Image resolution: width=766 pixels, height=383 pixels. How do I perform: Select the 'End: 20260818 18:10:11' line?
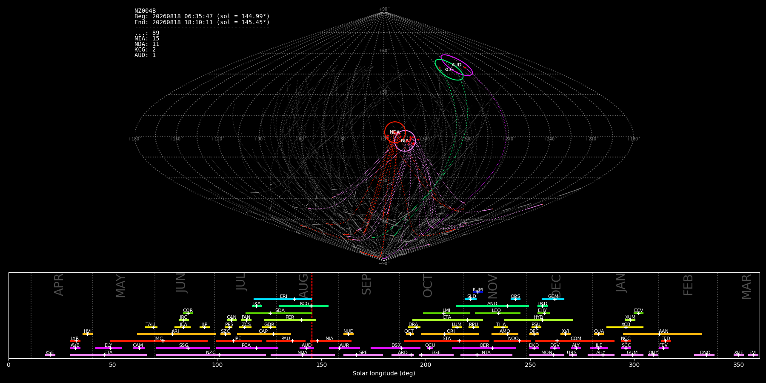point(202,22)
